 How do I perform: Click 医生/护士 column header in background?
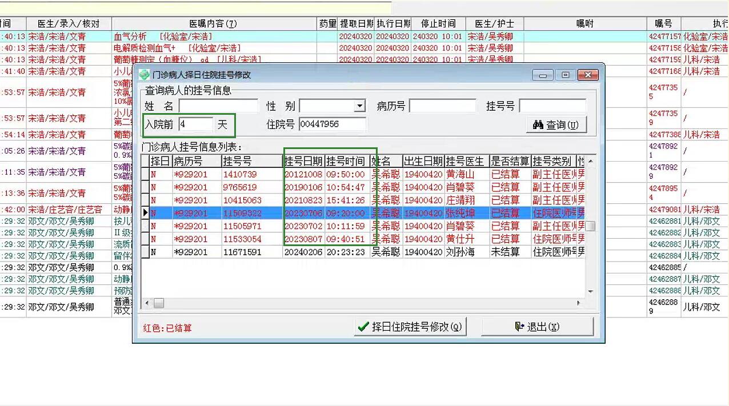point(494,23)
